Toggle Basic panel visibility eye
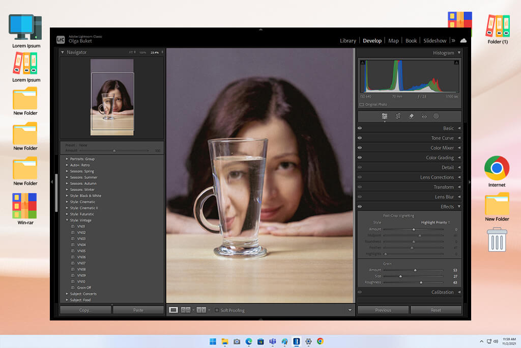 tap(360, 128)
